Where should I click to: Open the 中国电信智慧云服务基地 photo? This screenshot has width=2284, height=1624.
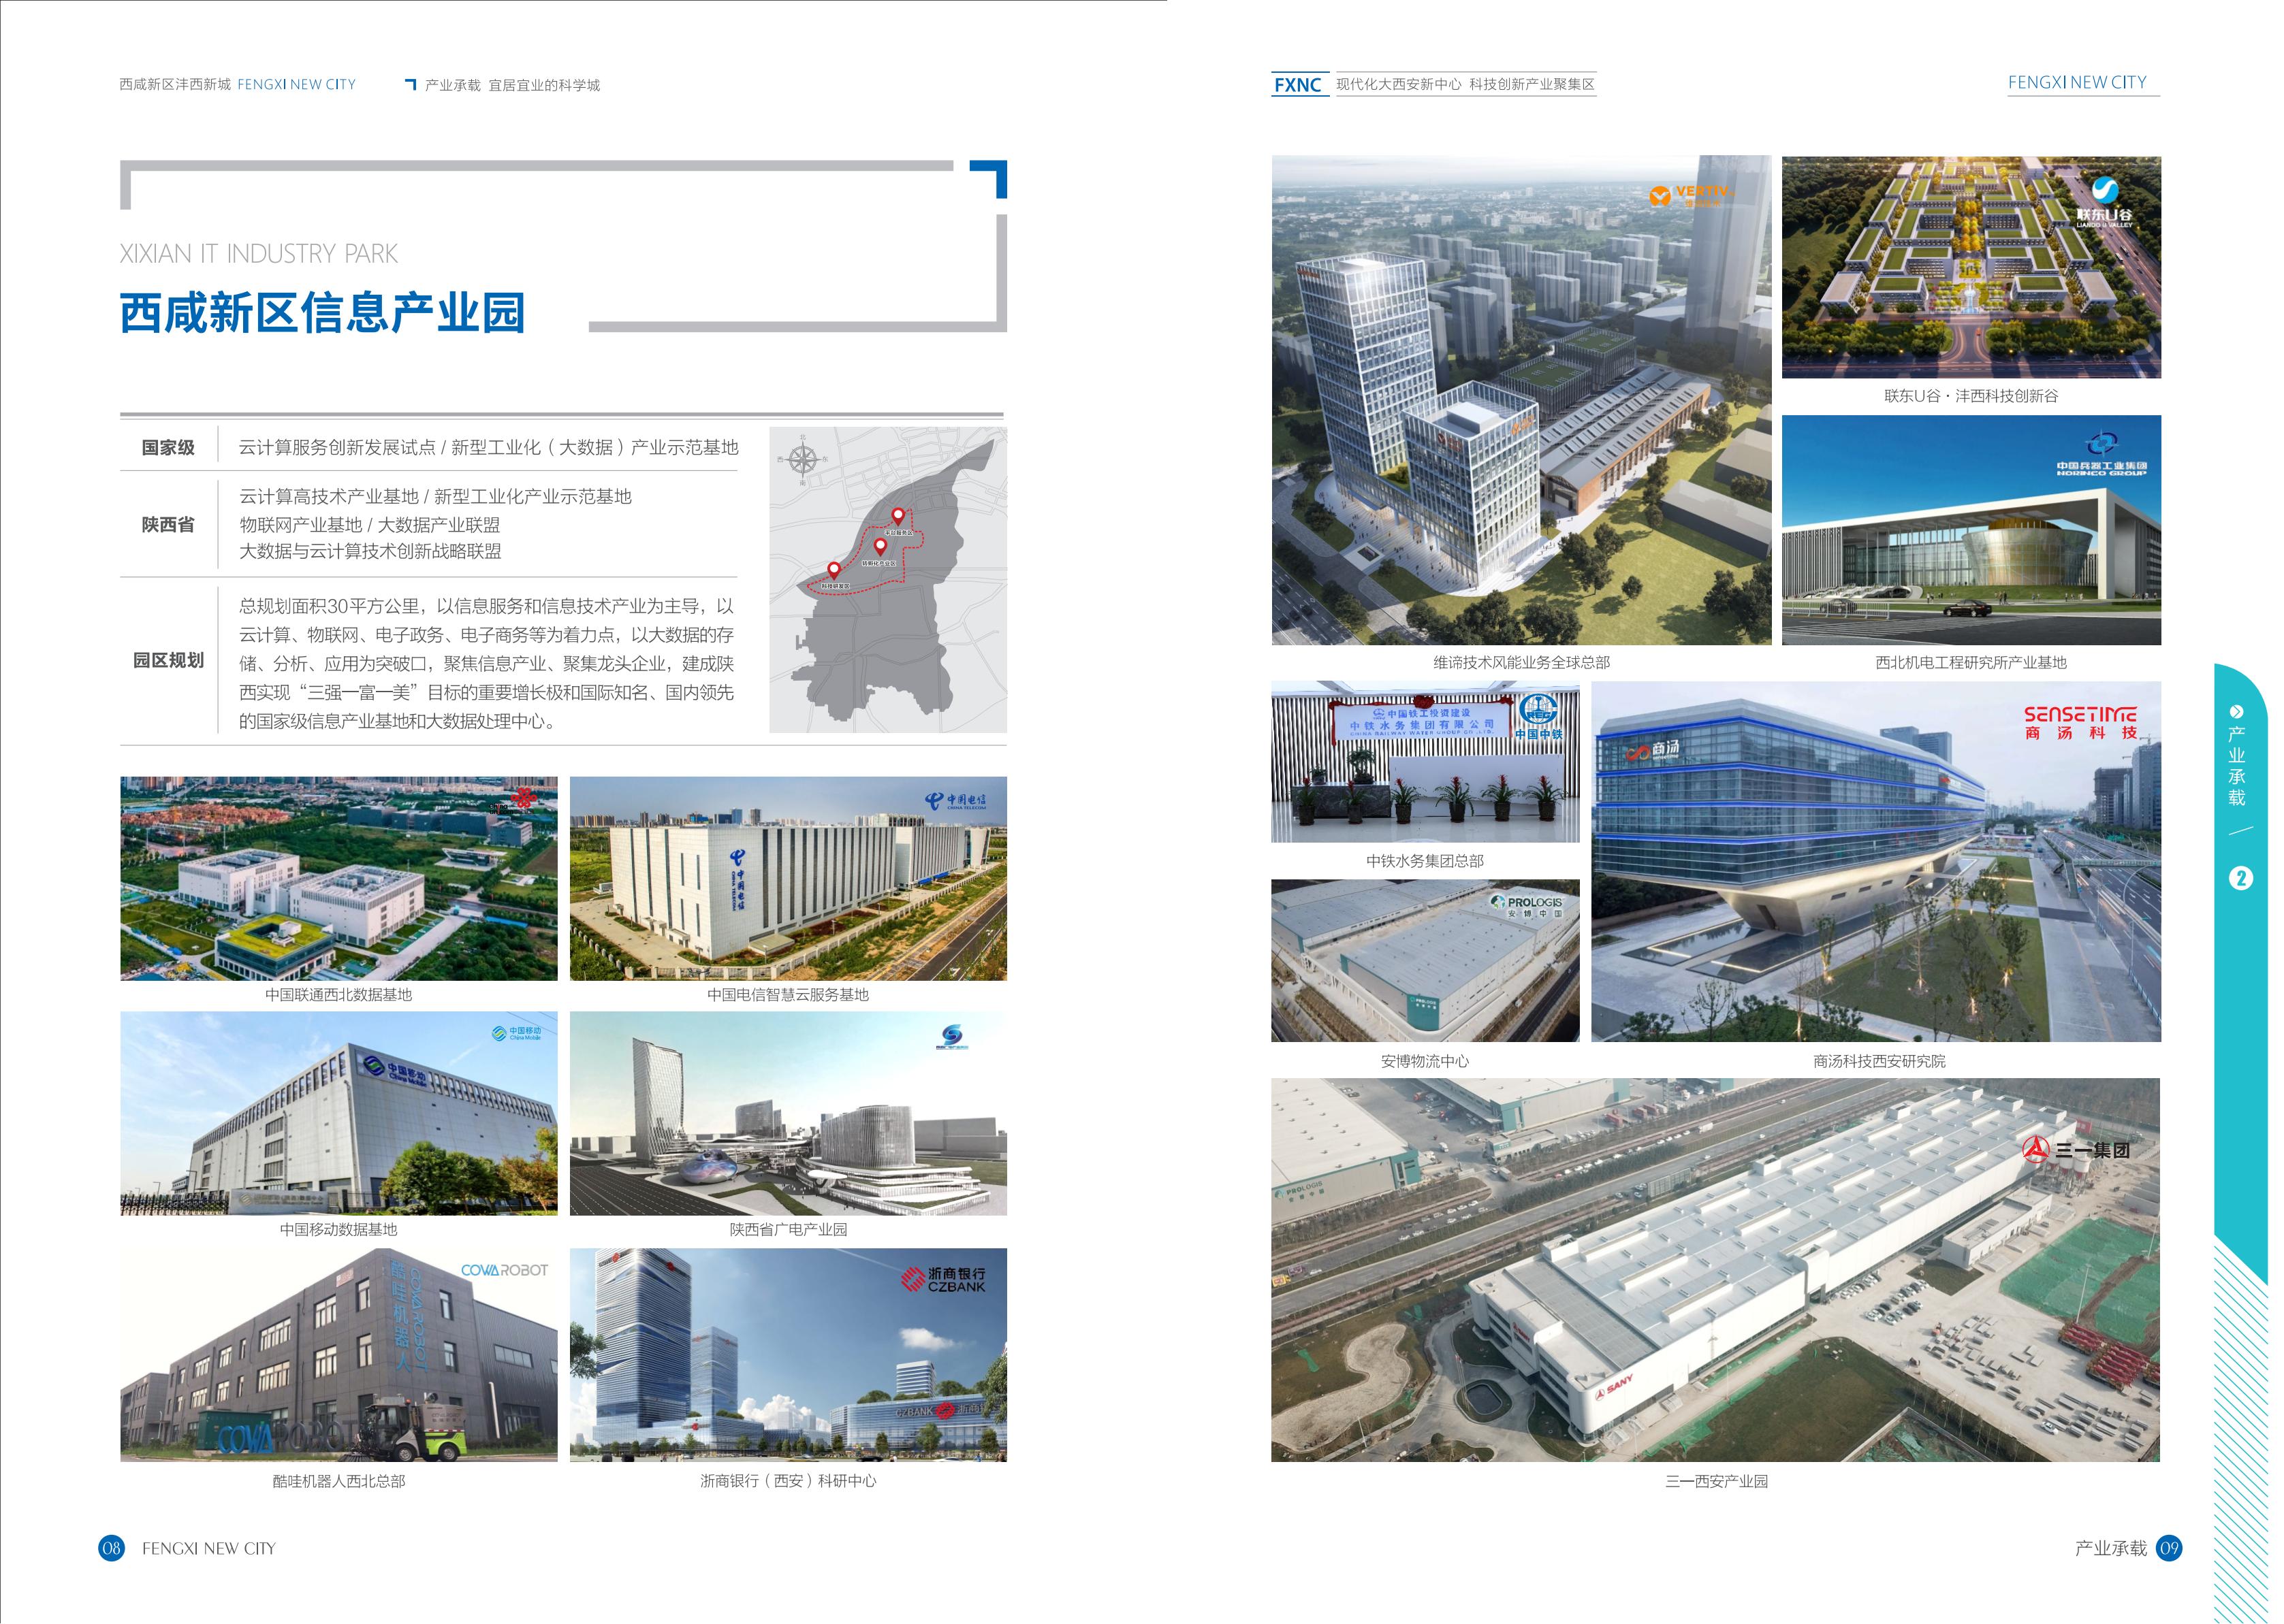[789, 878]
